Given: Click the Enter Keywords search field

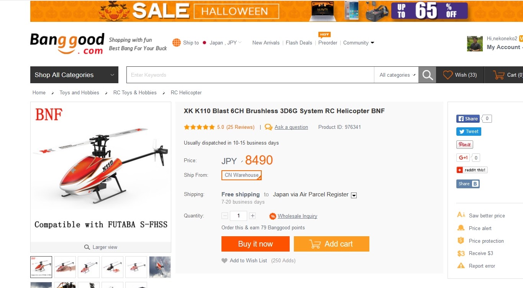Looking at the screenshot, I should pyautogui.click(x=250, y=75).
